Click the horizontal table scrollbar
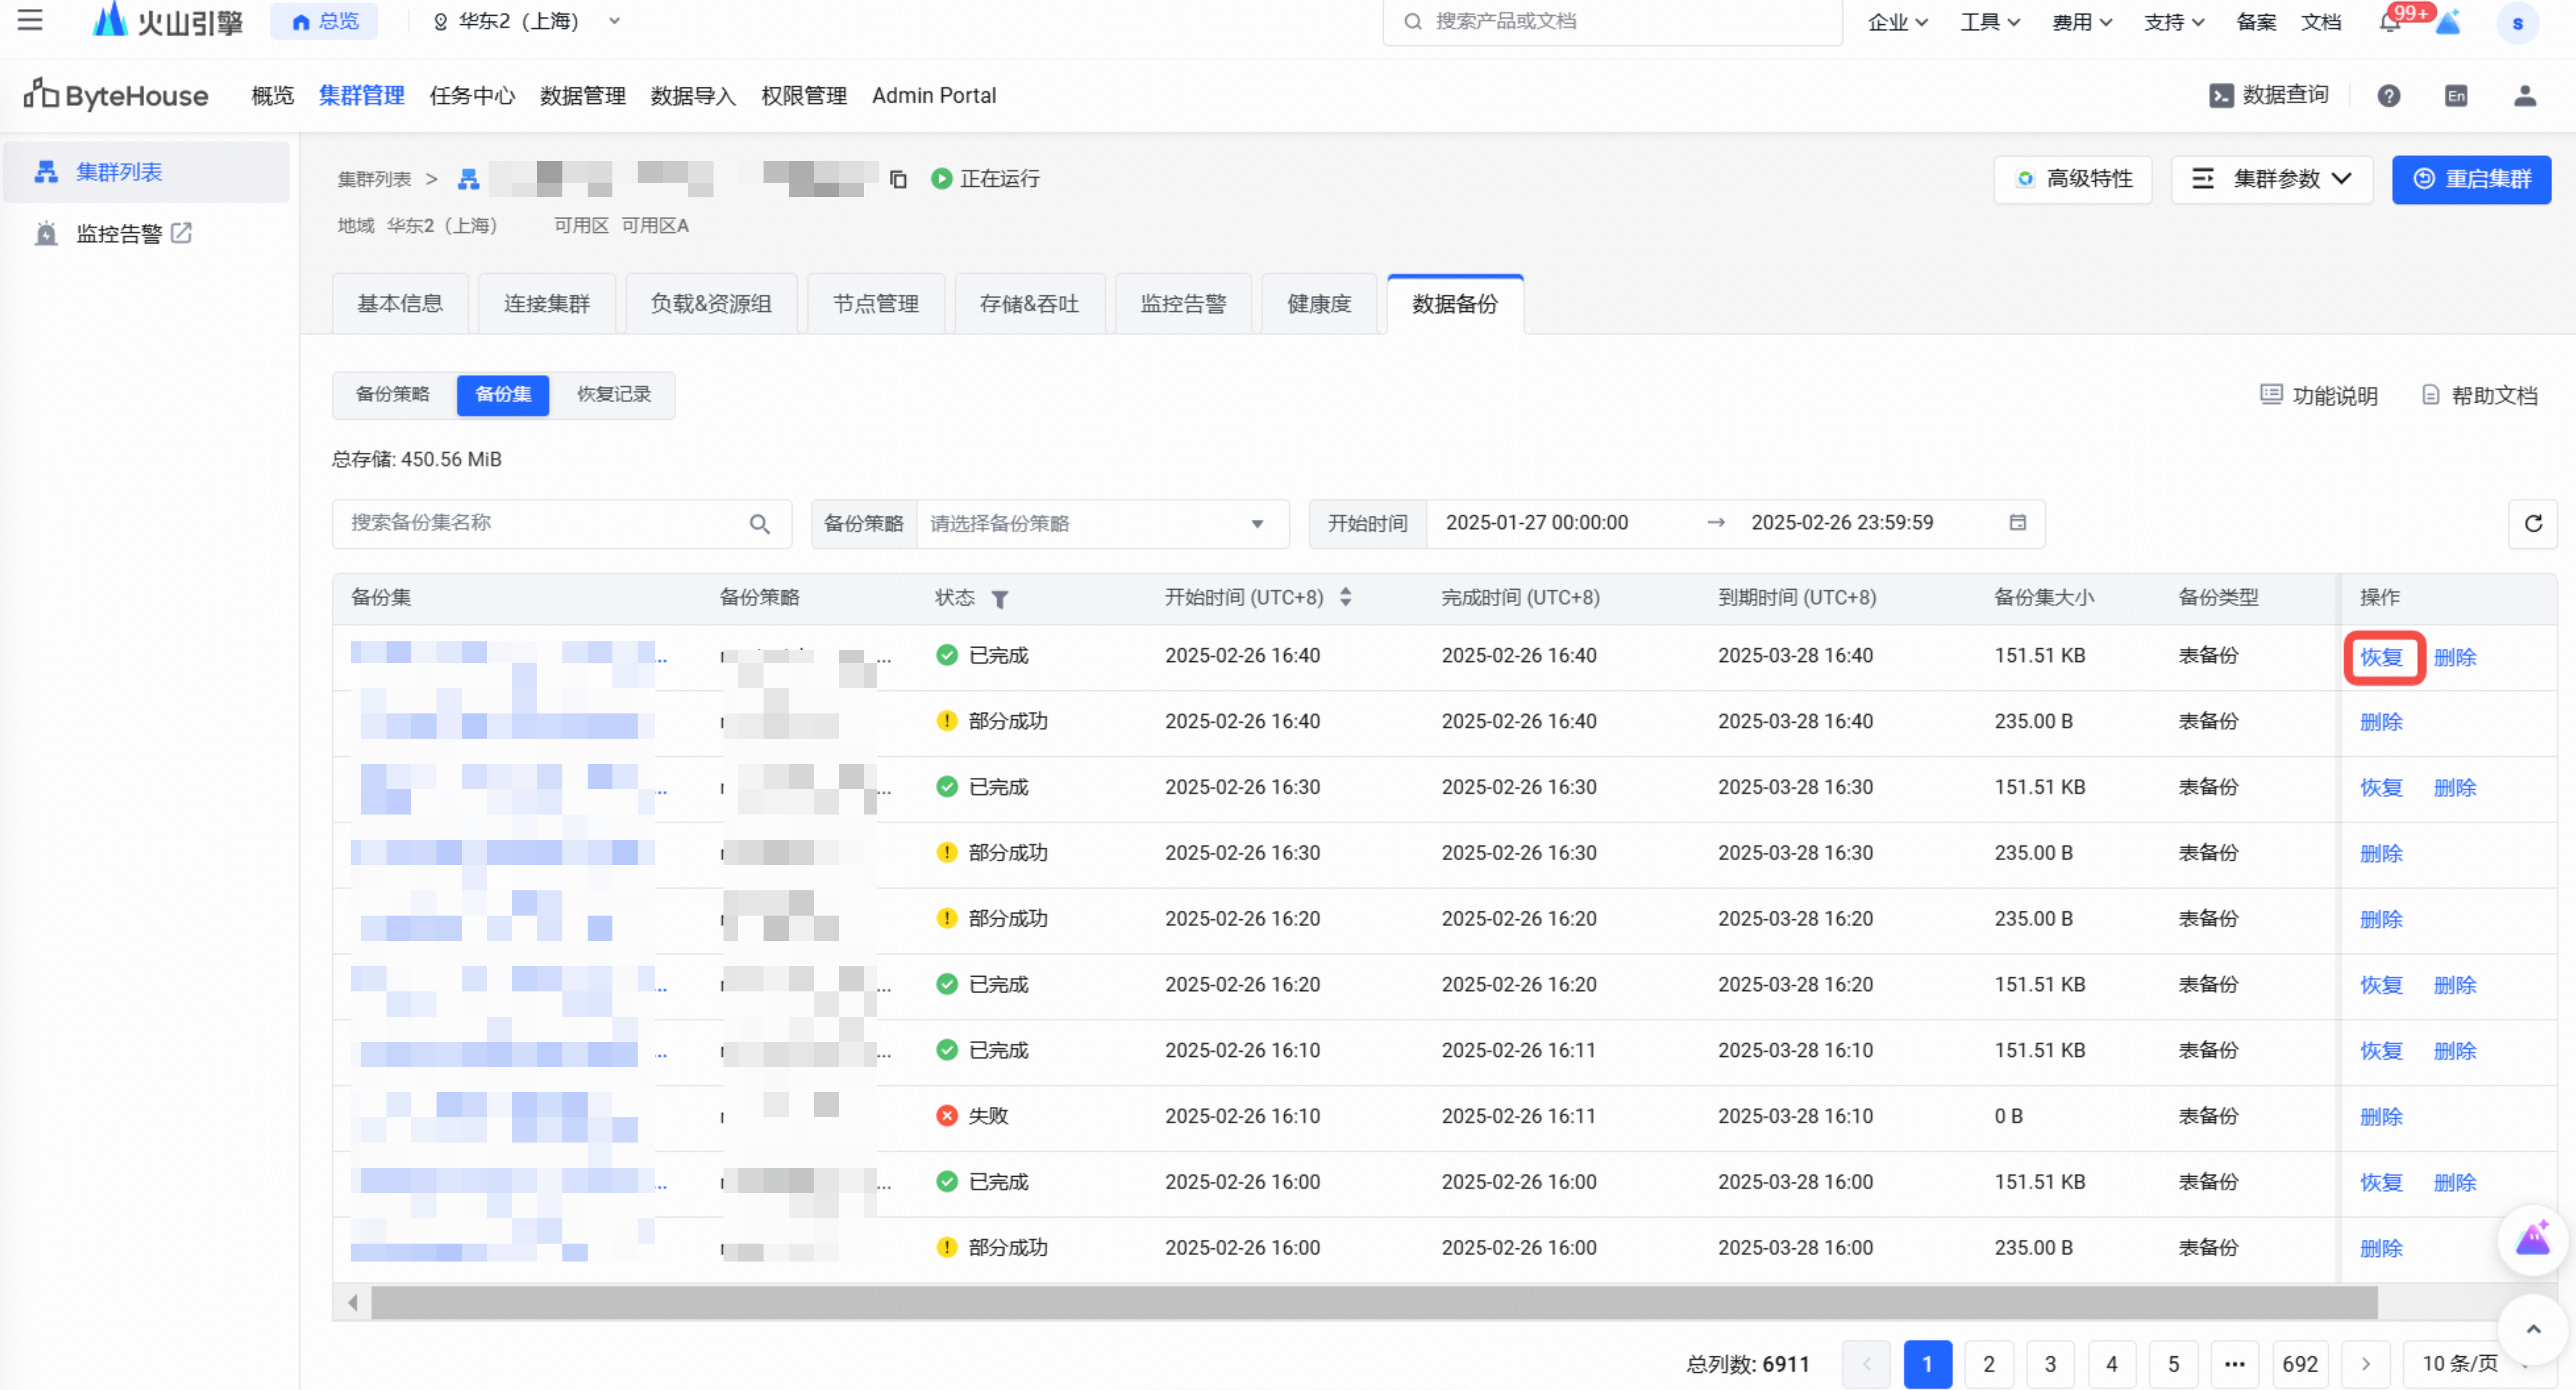Viewport: 2576px width, 1390px height. click(1374, 1302)
